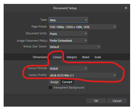Open the Bleed tab
133x110 pixels.
coord(86,57)
